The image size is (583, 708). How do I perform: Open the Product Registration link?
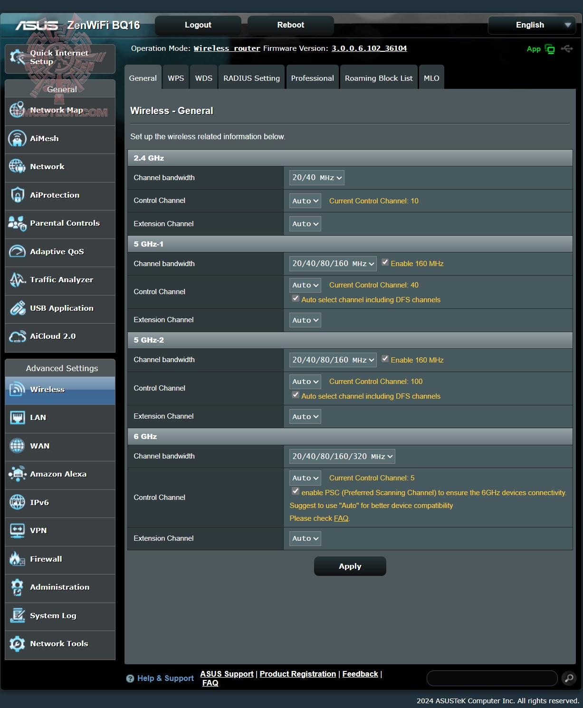(x=298, y=674)
